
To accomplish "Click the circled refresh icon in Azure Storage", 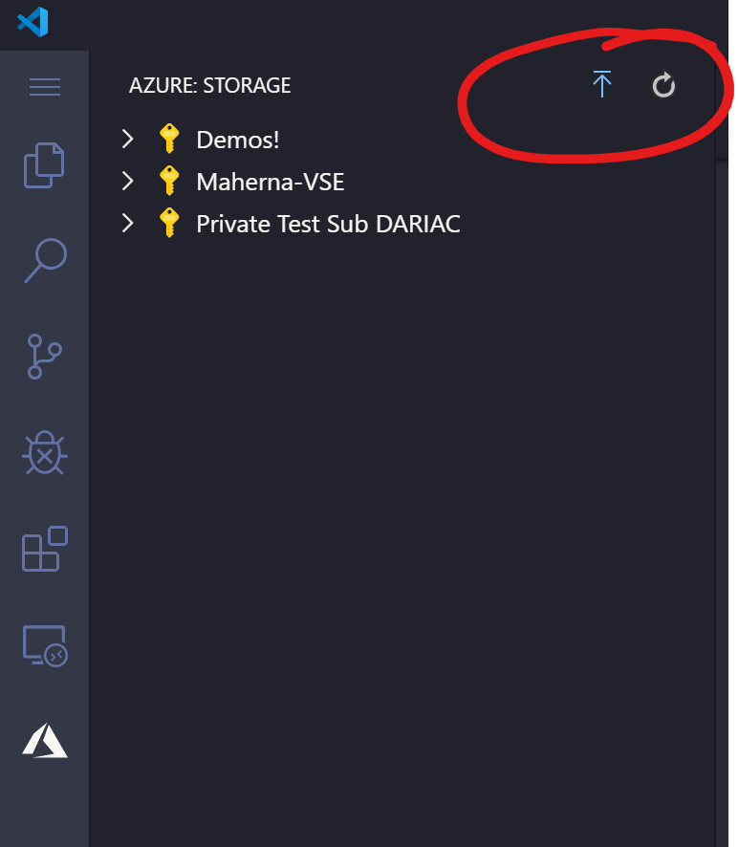I will click(x=663, y=85).
